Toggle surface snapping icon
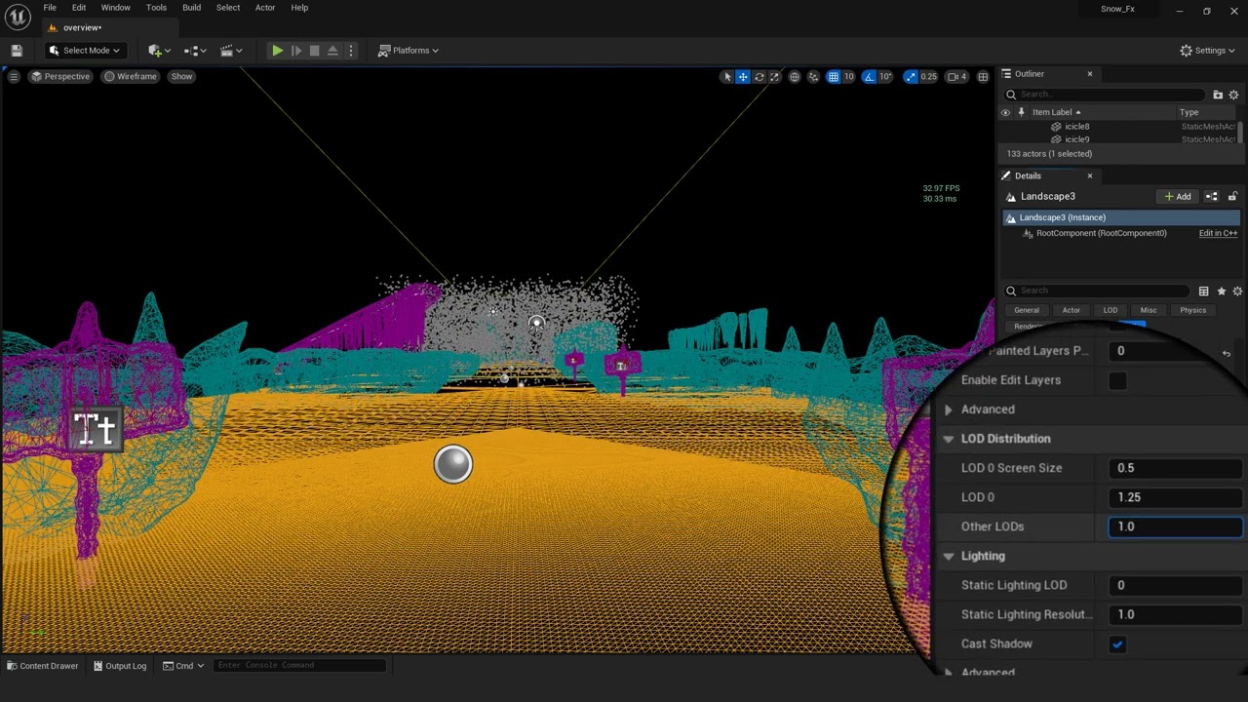The width and height of the screenshot is (1248, 702). (x=813, y=77)
